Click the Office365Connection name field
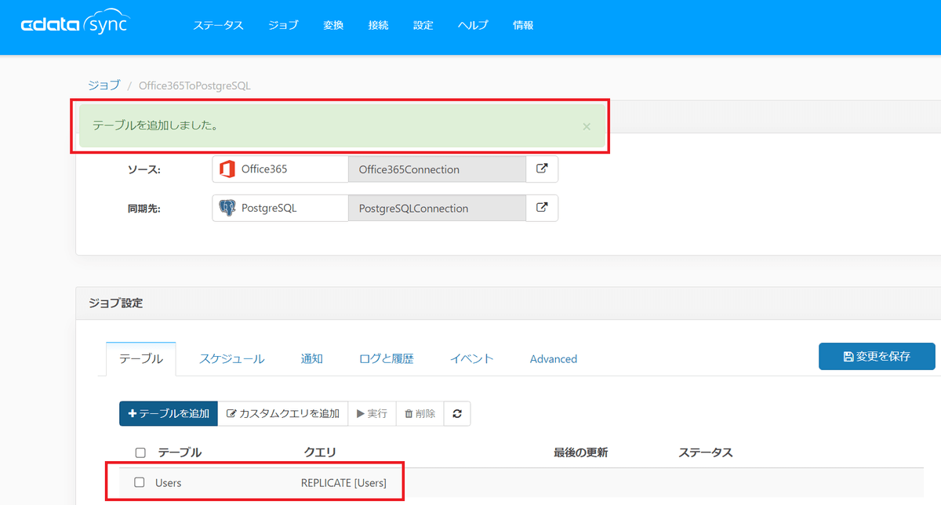This screenshot has width=941, height=505. [x=437, y=169]
